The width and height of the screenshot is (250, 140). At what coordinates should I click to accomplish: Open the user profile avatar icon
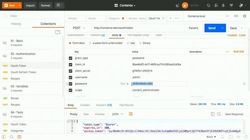point(241,5)
